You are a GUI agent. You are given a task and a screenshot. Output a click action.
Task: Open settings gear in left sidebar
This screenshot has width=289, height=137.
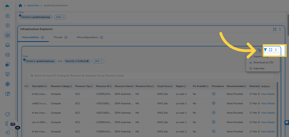pos(7,84)
